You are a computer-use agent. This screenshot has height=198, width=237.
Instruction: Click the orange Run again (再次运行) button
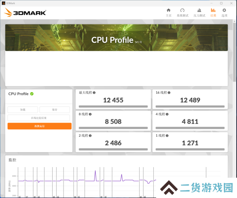click(40, 126)
